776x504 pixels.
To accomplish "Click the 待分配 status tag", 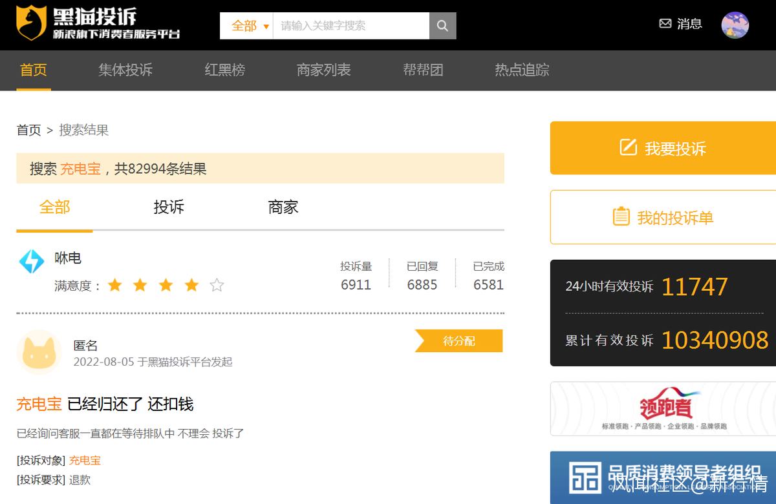I will click(x=458, y=341).
